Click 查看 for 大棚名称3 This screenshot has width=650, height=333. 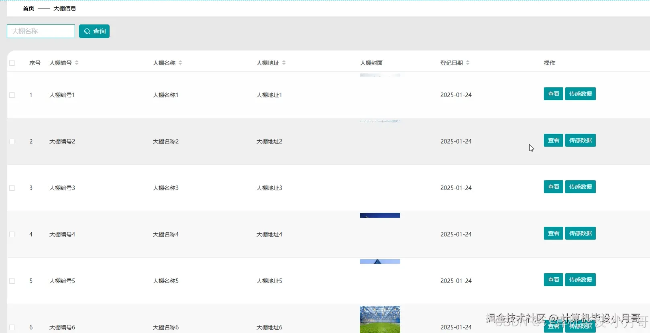[553, 187]
